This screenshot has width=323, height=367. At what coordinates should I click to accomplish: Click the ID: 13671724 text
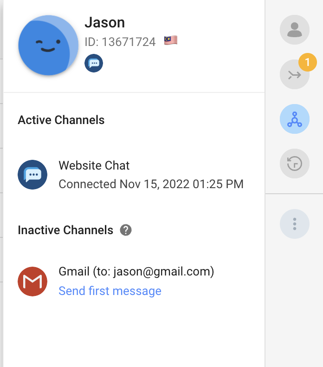pyautogui.click(x=120, y=42)
